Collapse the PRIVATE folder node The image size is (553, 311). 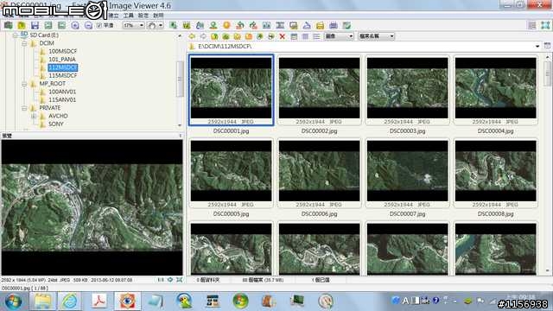click(x=24, y=108)
